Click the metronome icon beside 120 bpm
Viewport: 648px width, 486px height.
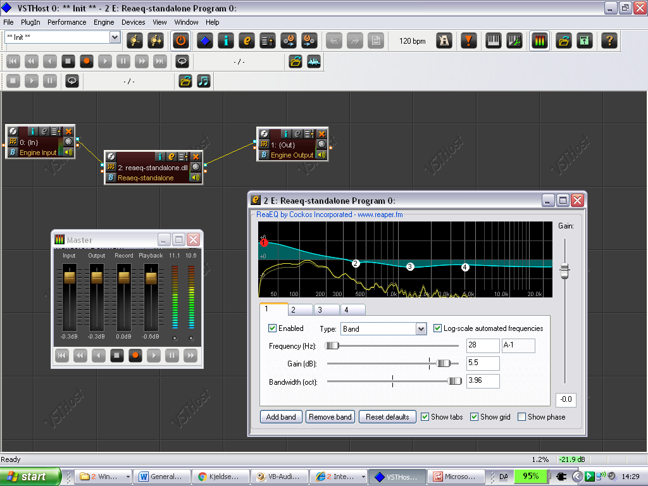click(444, 40)
